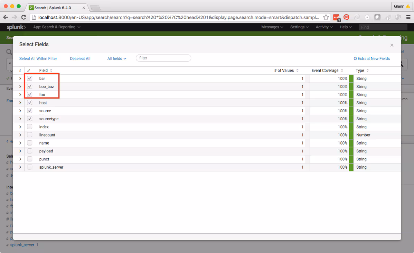Click browser reload page icon
The image size is (414, 253).
(23, 17)
